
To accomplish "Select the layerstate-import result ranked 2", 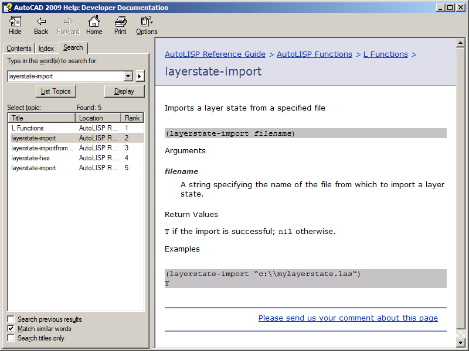I will pos(76,138).
